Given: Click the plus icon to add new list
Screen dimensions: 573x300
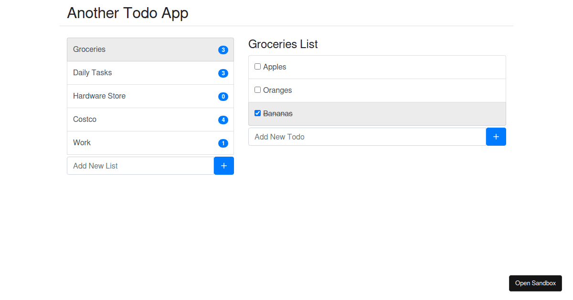Looking at the screenshot, I should [x=223, y=166].
